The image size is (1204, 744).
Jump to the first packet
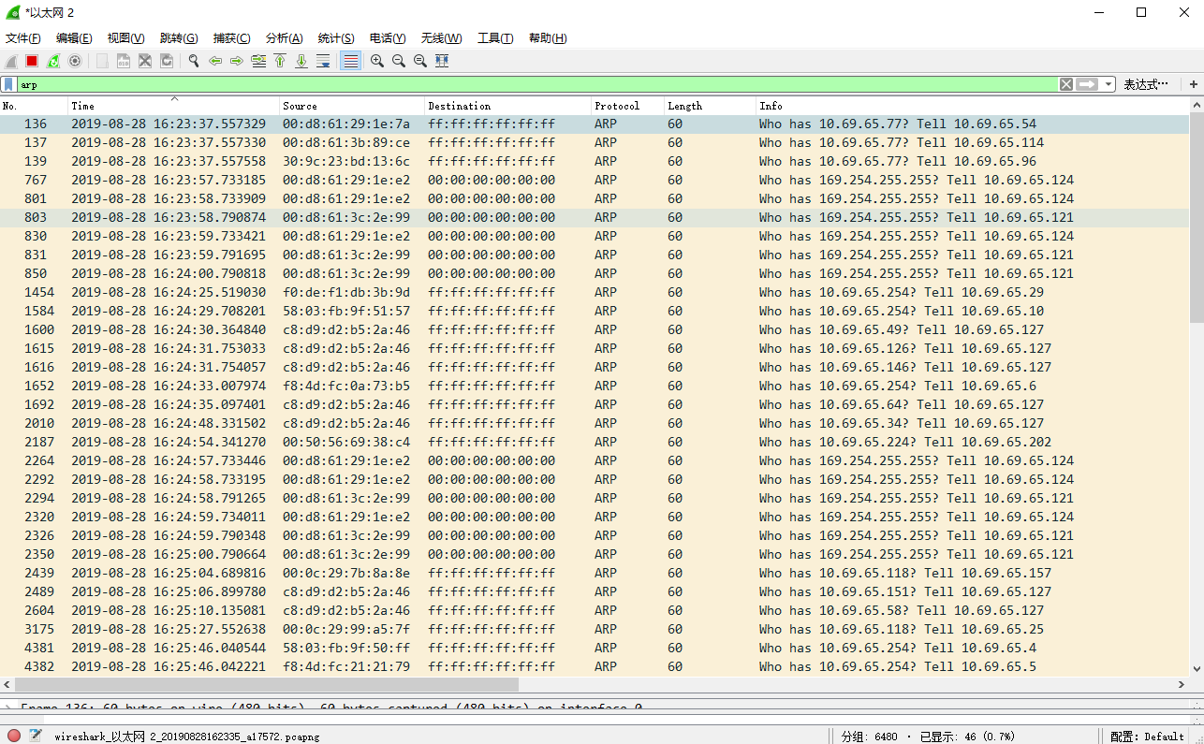(280, 61)
